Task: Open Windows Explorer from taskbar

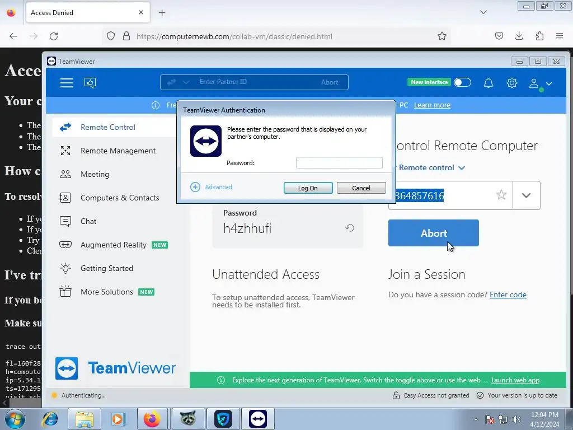Action: point(84,419)
